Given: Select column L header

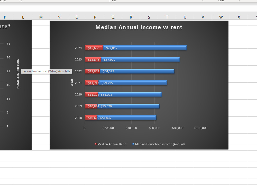Looking at the screenshot, I should click(23, 17).
